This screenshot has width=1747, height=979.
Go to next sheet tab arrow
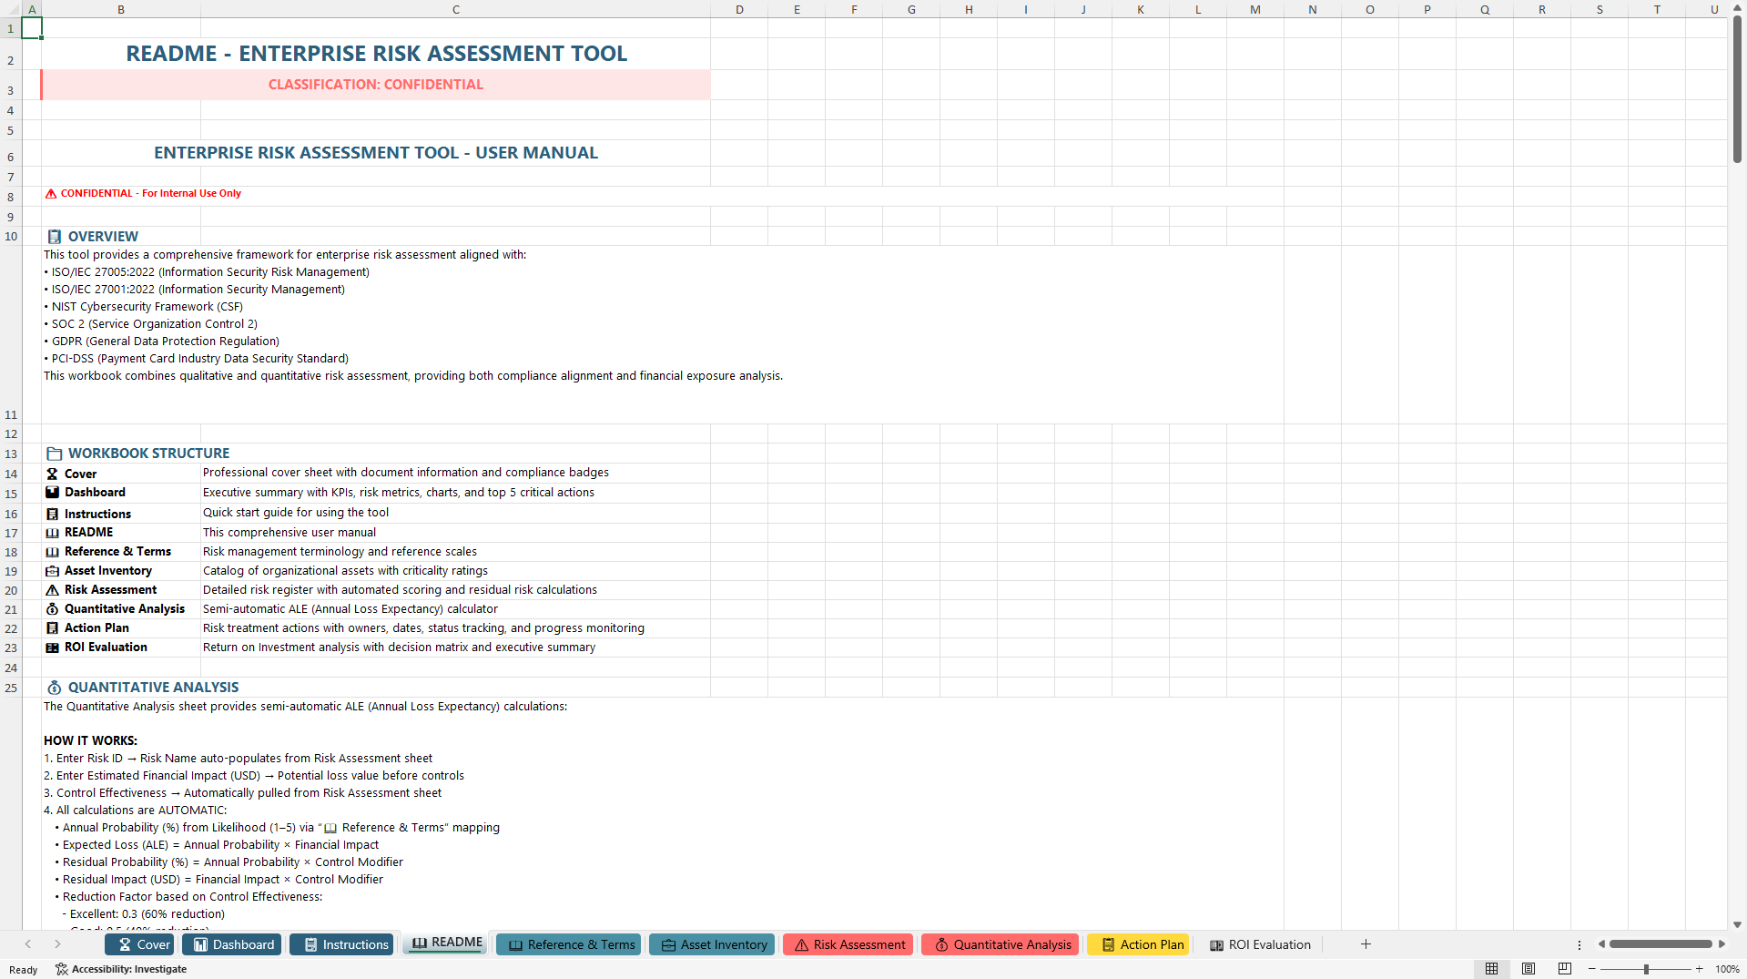(x=57, y=944)
